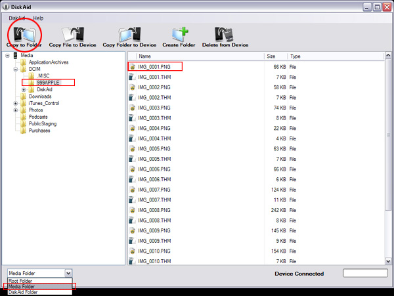Sort by the Size column header
This screenshot has width=394, height=296.
[x=276, y=56]
